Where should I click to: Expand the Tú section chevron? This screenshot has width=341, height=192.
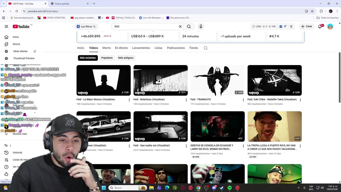10,146
